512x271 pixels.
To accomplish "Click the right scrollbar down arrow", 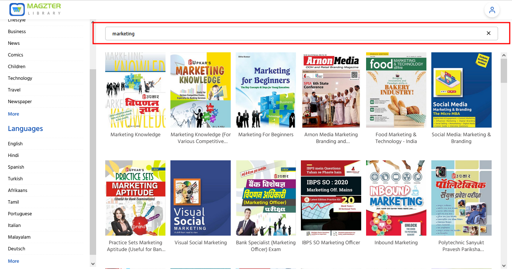I will pyautogui.click(x=504, y=265).
